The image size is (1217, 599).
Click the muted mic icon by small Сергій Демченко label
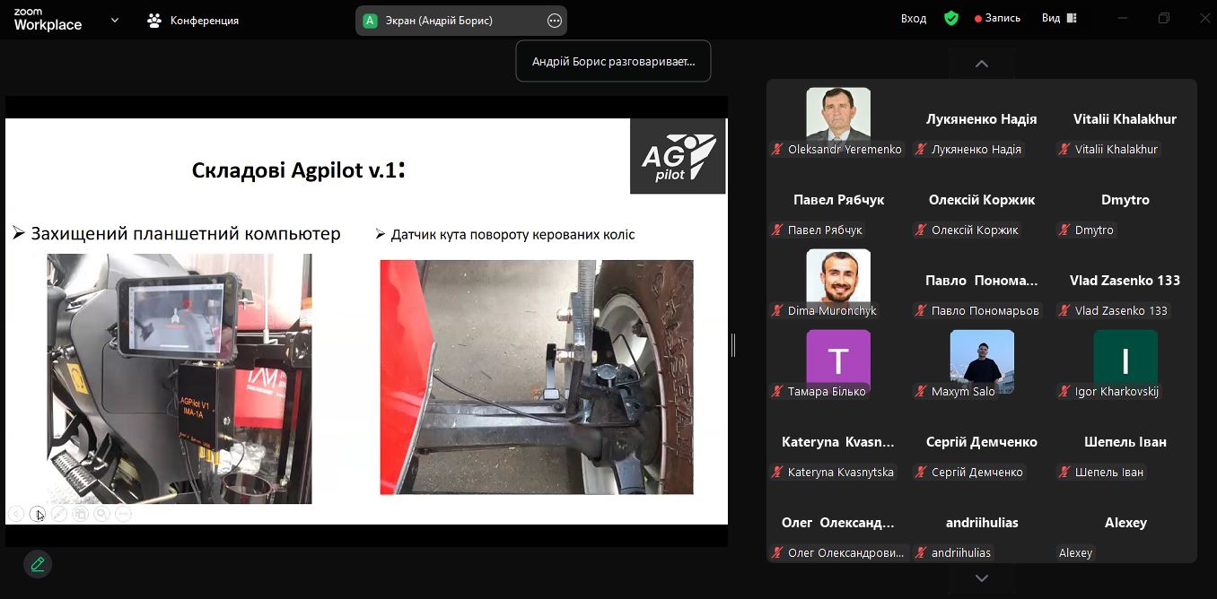pyautogui.click(x=921, y=473)
